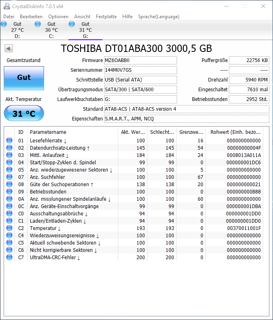Open the Festplatte menu
This screenshot has height=320, width=273.
click(106, 17)
